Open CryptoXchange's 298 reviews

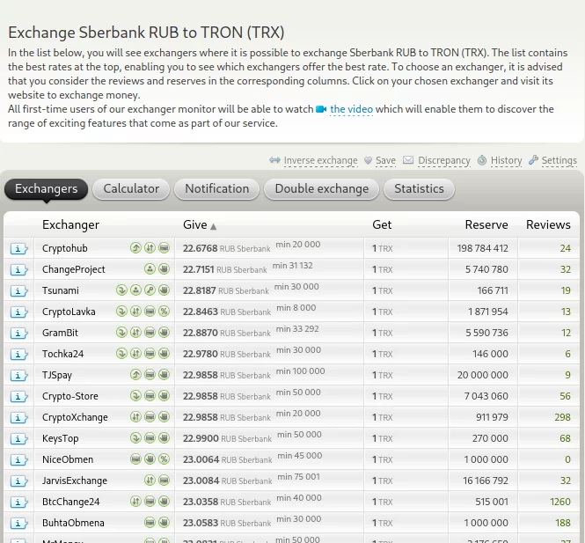coord(562,417)
